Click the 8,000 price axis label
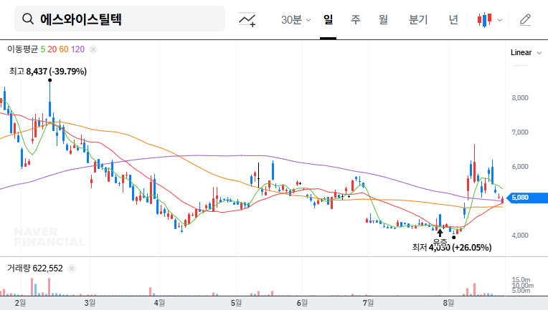The image size is (548, 310). click(520, 98)
